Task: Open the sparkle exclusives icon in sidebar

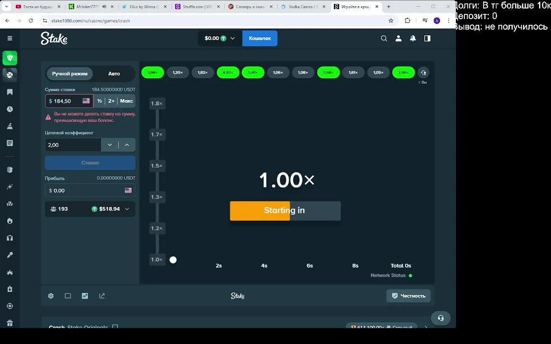Action: (10, 187)
